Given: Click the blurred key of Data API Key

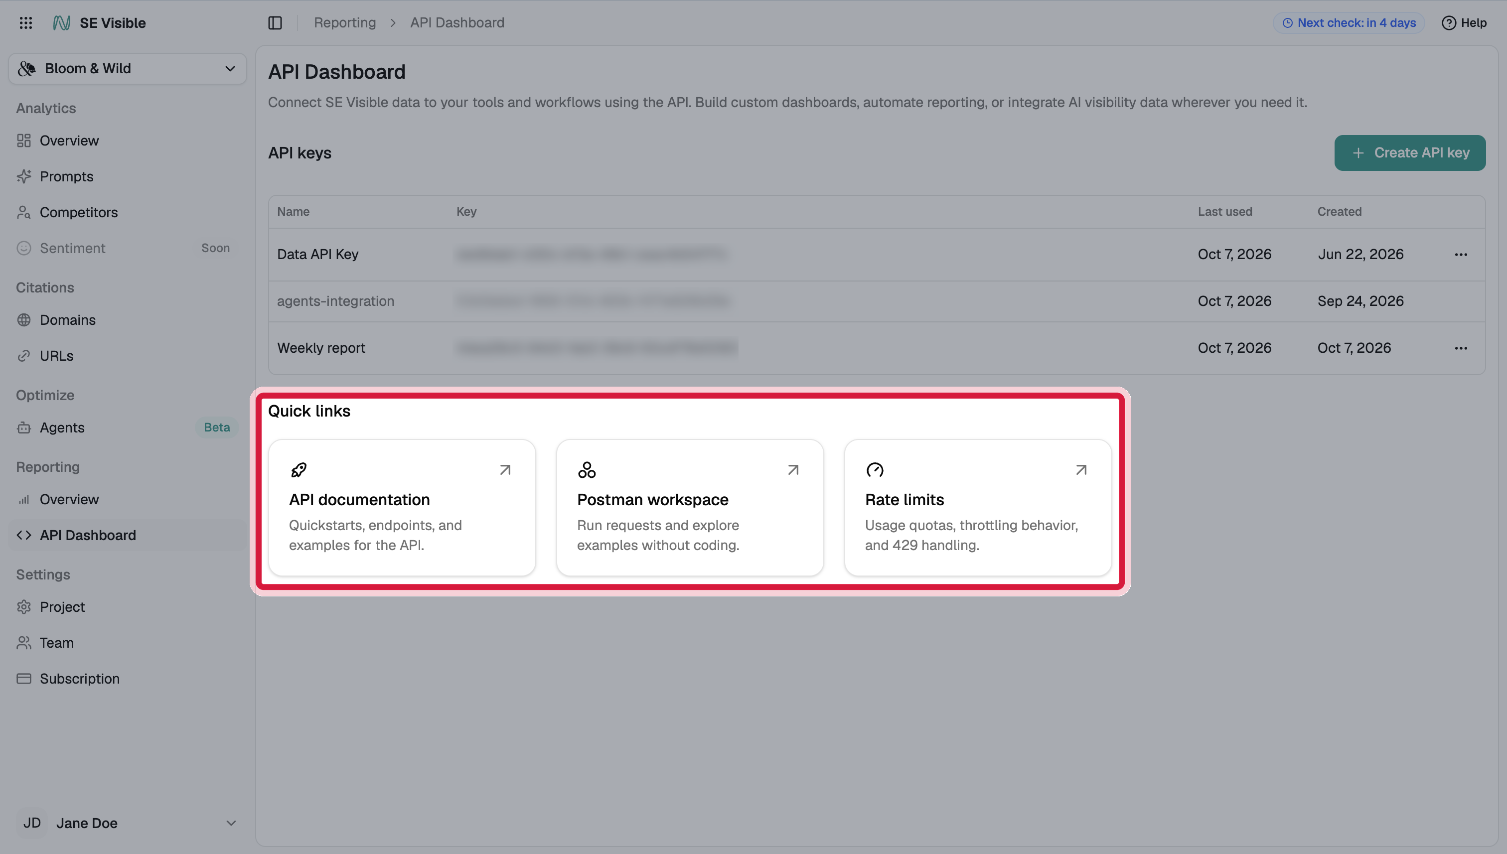Looking at the screenshot, I should [x=592, y=255].
